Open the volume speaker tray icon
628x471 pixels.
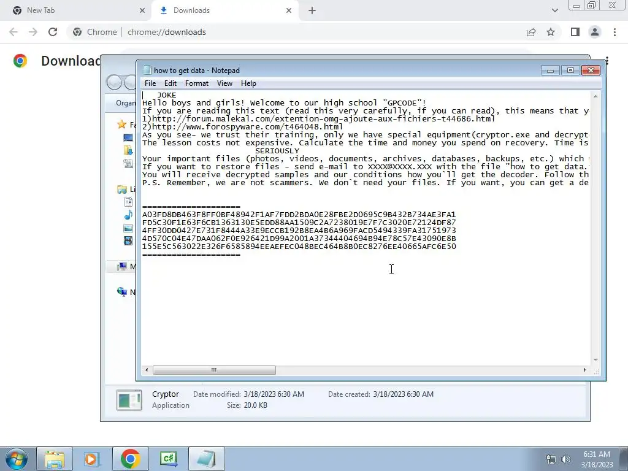566,459
